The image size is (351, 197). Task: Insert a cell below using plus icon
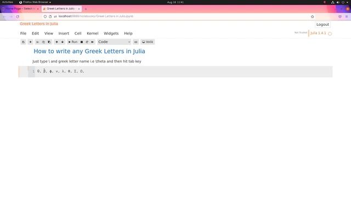[30, 42]
